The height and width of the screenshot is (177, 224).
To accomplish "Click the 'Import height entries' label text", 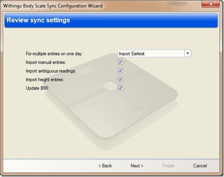I will click(45, 80).
